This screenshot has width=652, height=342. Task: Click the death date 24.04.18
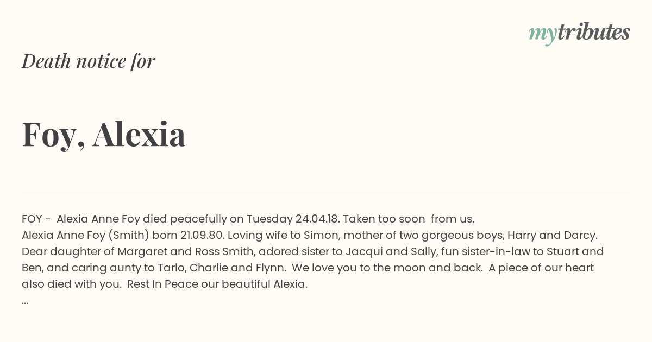317,219
